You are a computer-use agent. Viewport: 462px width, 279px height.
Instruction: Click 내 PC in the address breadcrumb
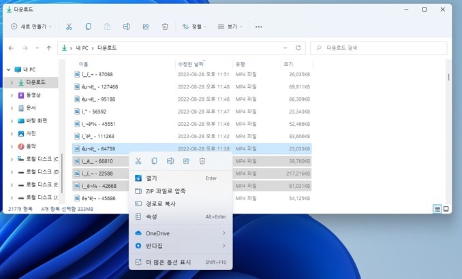click(x=82, y=48)
